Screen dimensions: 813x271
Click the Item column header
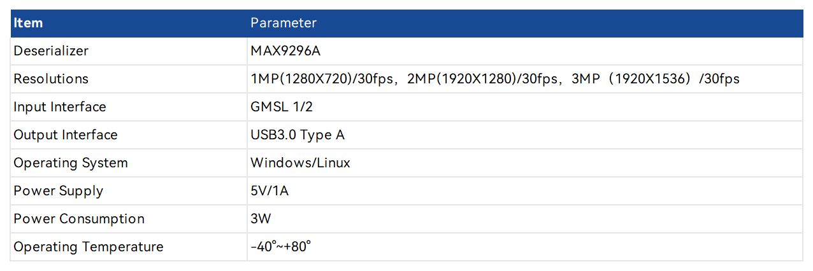click(x=29, y=24)
